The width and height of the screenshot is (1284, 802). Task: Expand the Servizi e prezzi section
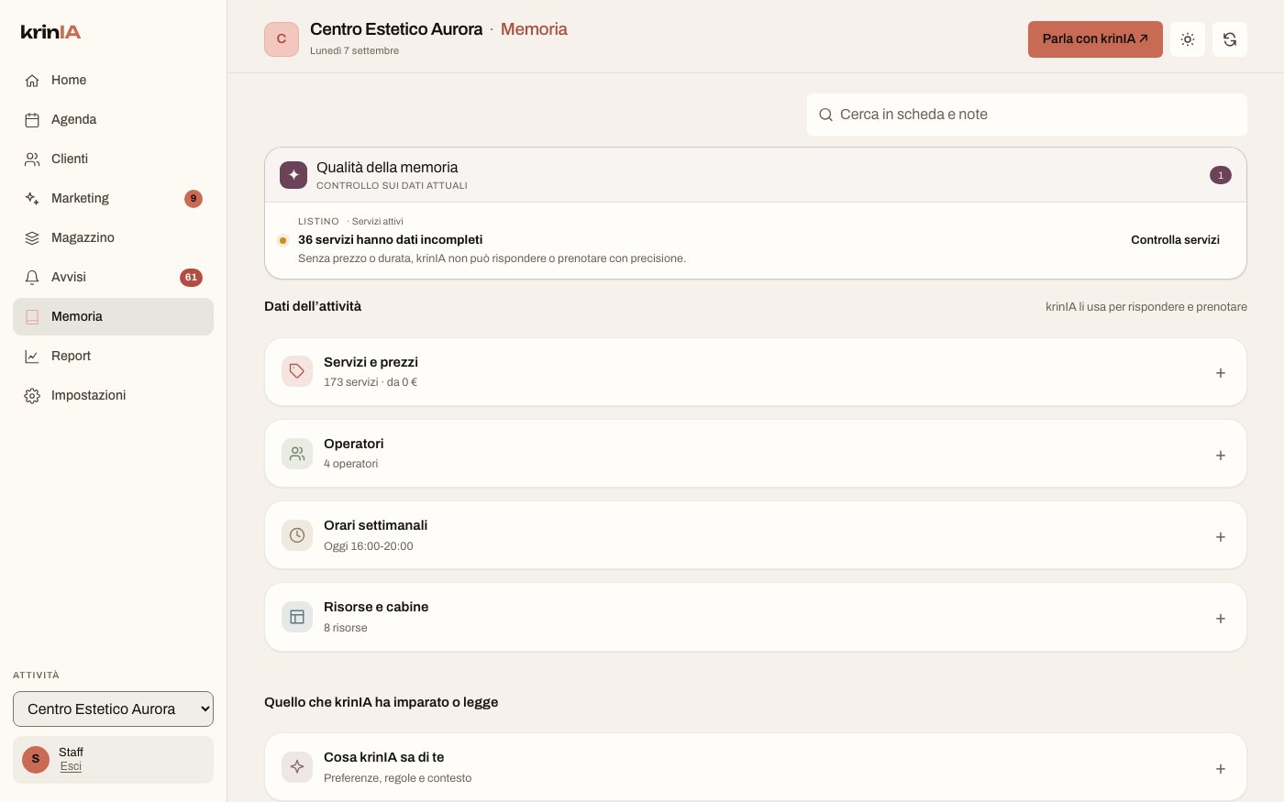(x=1221, y=373)
